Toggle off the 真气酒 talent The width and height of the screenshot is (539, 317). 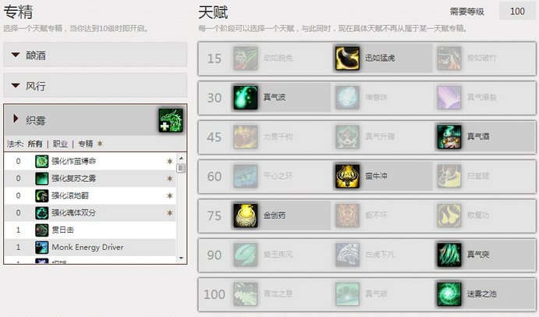(484, 137)
